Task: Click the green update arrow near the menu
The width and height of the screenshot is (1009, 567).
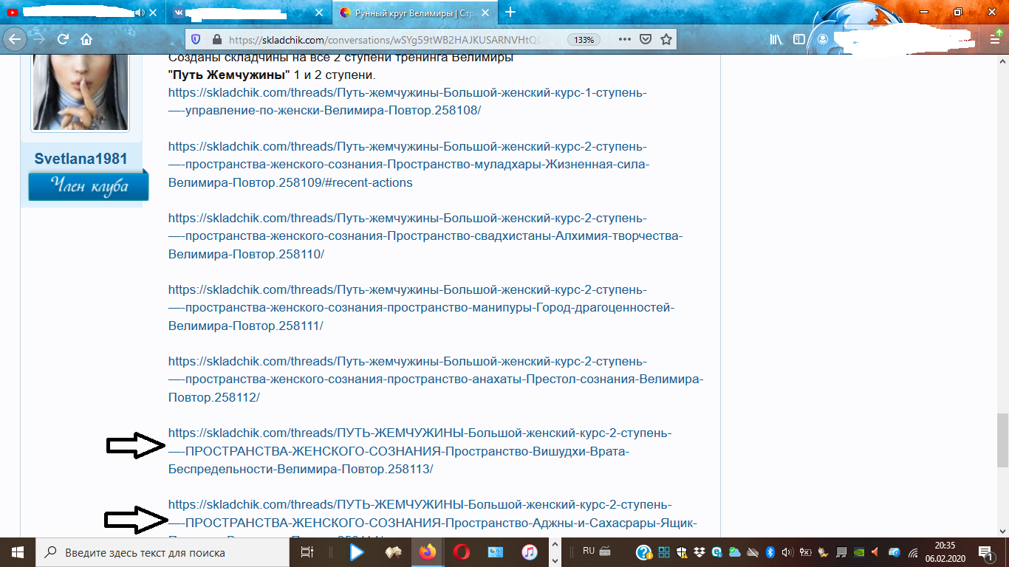Action: (x=999, y=32)
